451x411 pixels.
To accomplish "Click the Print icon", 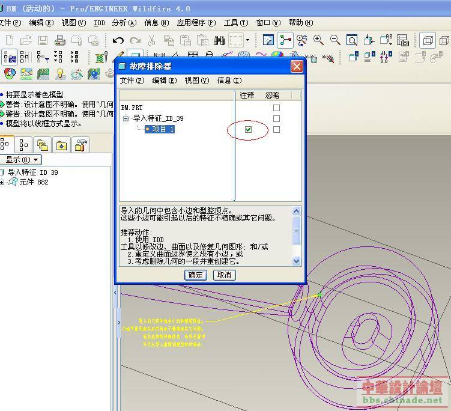I will [x=59, y=40].
